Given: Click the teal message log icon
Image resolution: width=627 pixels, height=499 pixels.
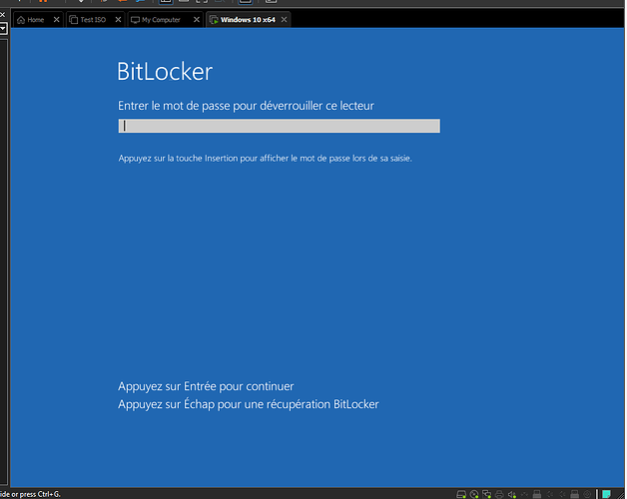Looking at the screenshot, I should 605,493.
